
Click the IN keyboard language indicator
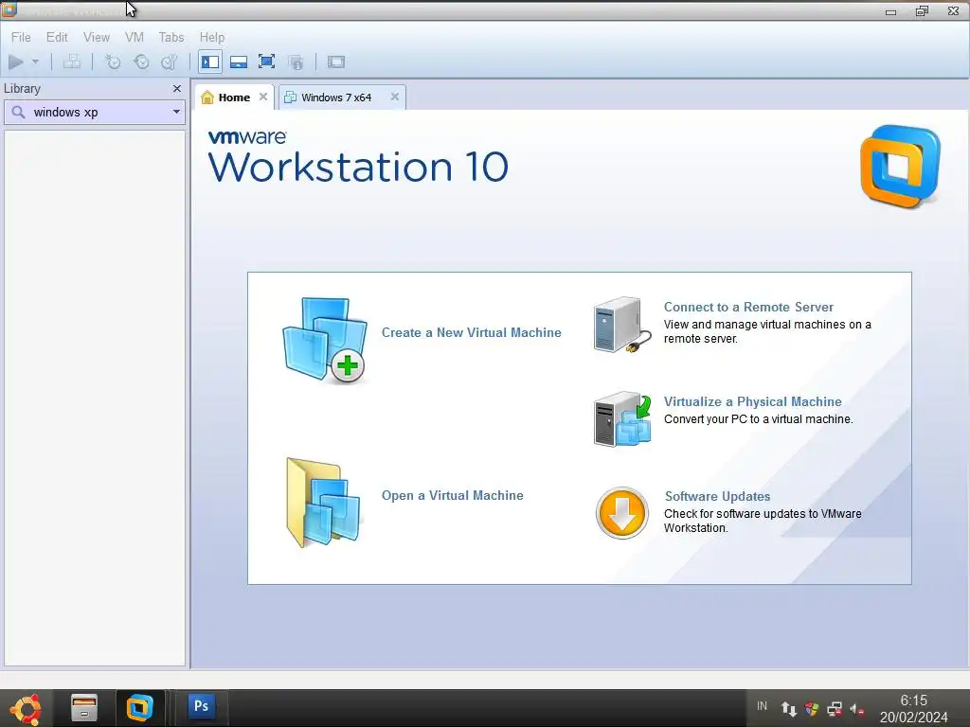pyautogui.click(x=763, y=706)
